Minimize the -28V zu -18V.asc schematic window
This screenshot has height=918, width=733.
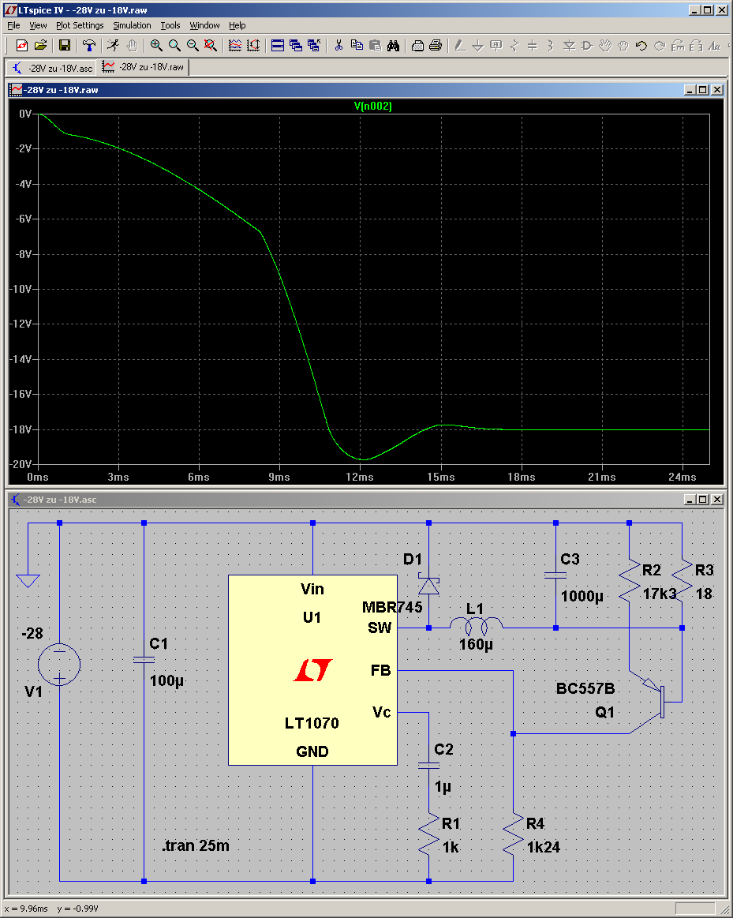pyautogui.click(x=690, y=500)
